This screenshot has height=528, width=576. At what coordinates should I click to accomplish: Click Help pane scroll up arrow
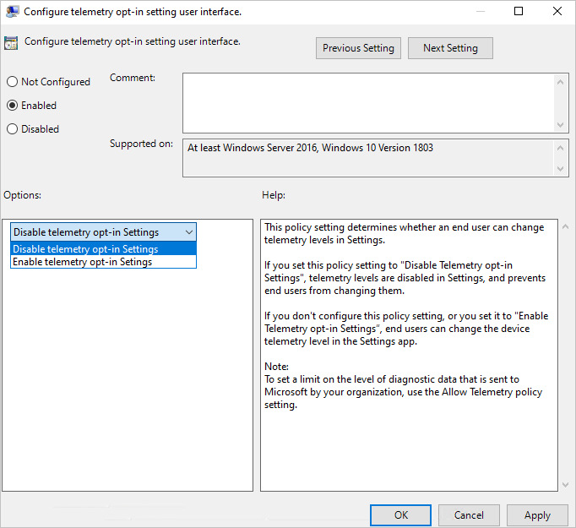click(566, 226)
